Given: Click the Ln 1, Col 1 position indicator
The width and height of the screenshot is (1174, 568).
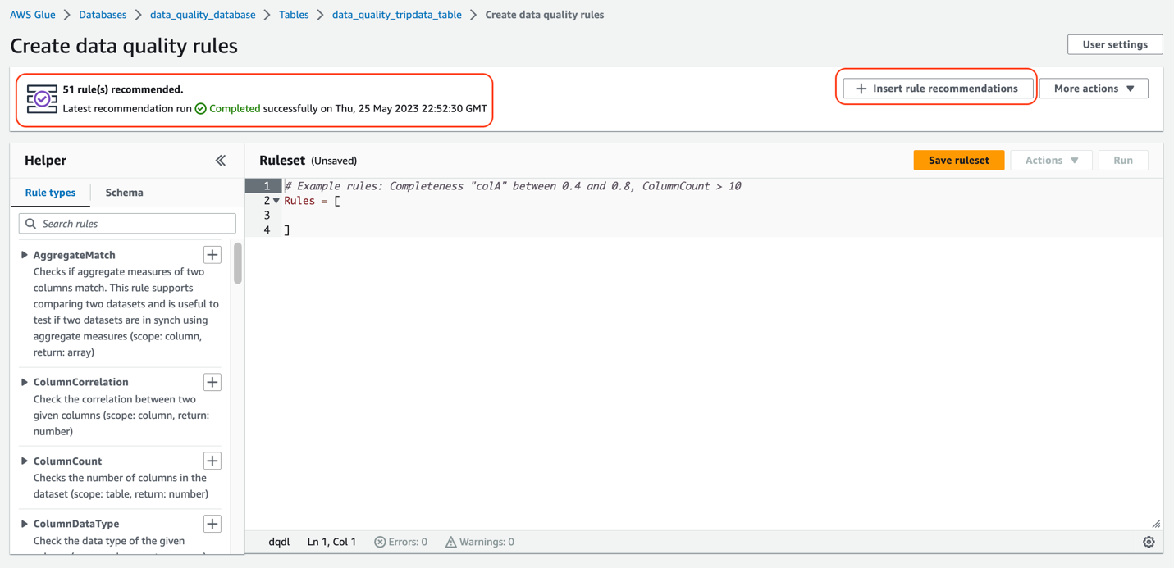Looking at the screenshot, I should (x=331, y=542).
